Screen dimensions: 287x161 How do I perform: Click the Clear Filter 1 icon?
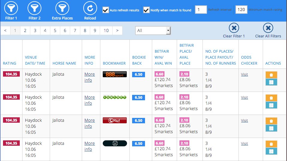(x=234, y=28)
